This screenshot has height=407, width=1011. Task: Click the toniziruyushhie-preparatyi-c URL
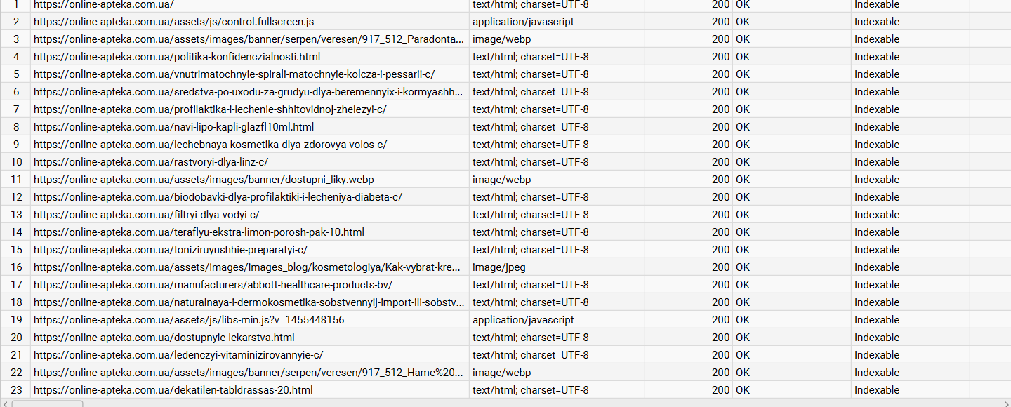pos(171,250)
